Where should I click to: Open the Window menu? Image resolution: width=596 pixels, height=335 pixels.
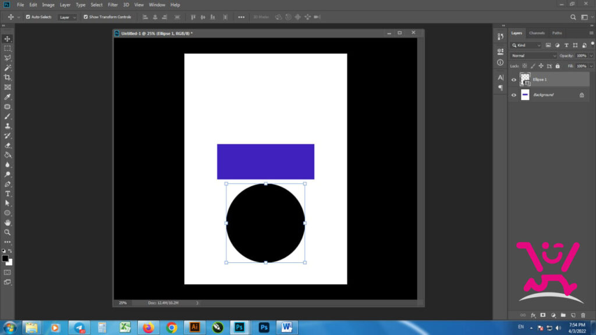pos(157,5)
